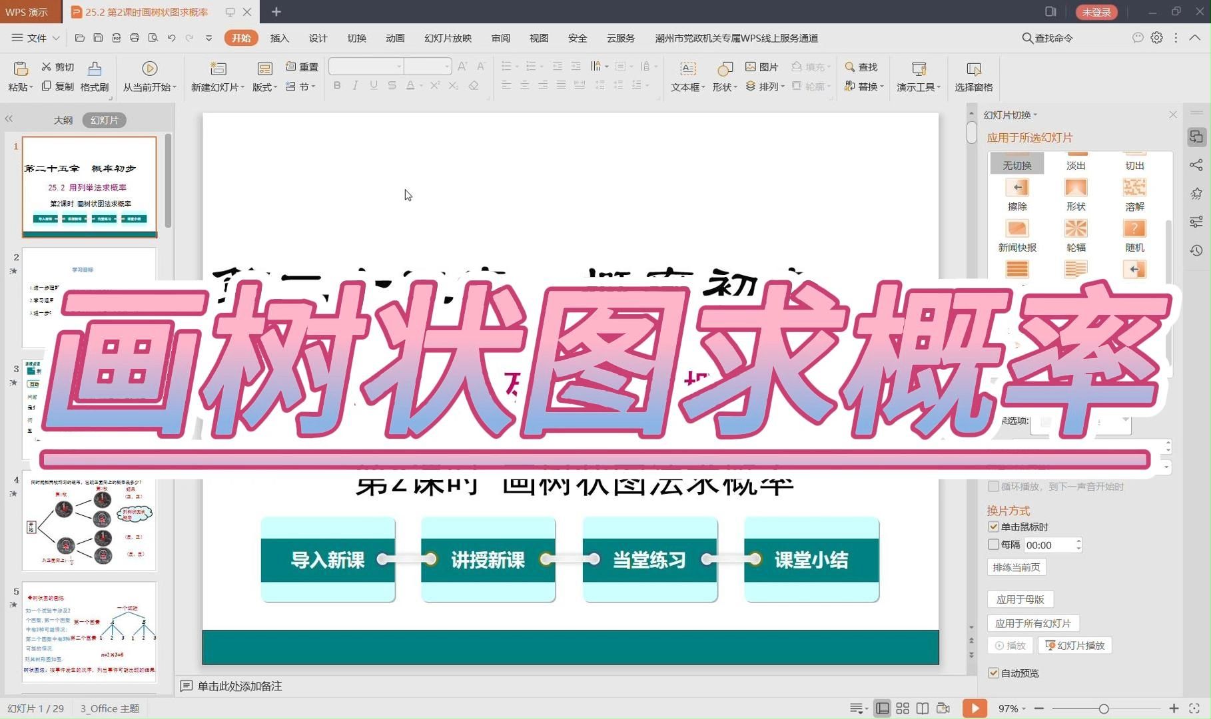Open the 选择窗格 selection pane
Viewport: 1211px width, 719px height.
973,77
